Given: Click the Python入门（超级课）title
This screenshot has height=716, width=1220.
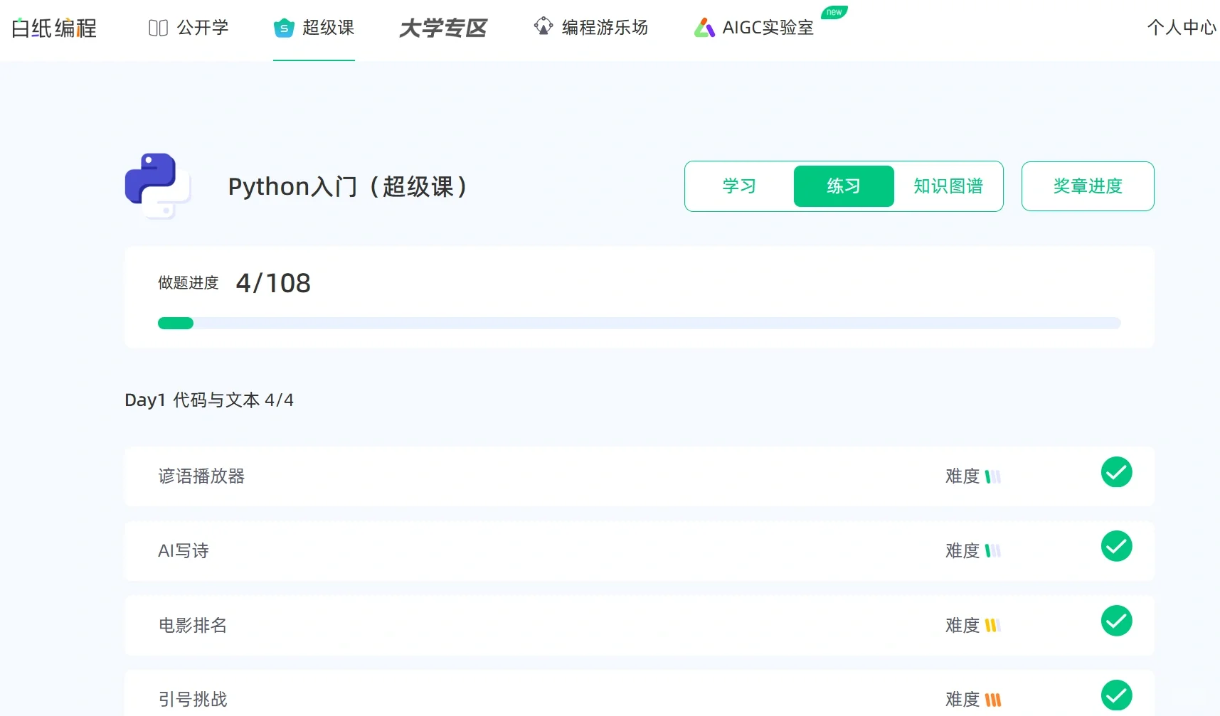Looking at the screenshot, I should (347, 186).
